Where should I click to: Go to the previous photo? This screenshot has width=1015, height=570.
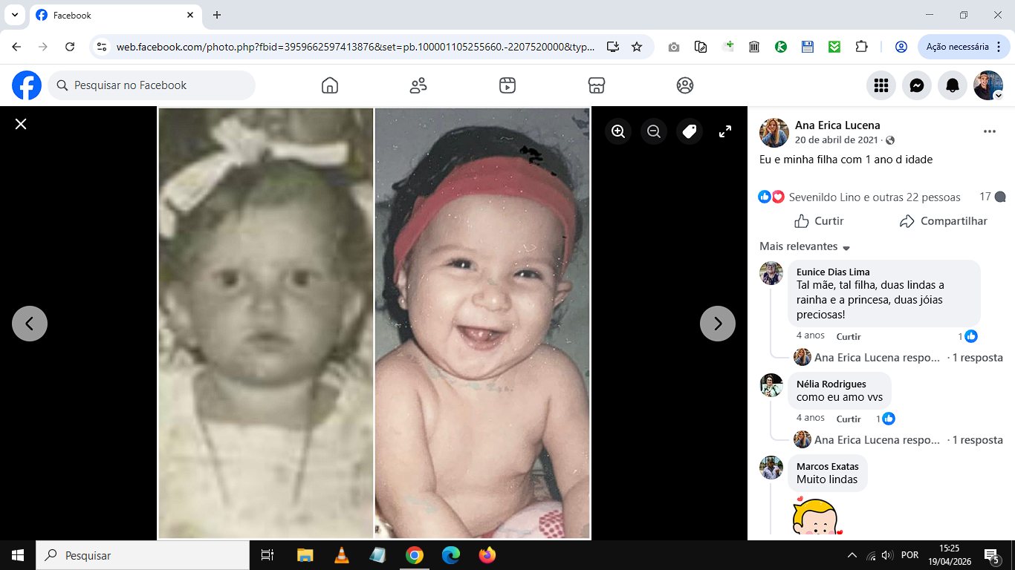click(x=30, y=324)
